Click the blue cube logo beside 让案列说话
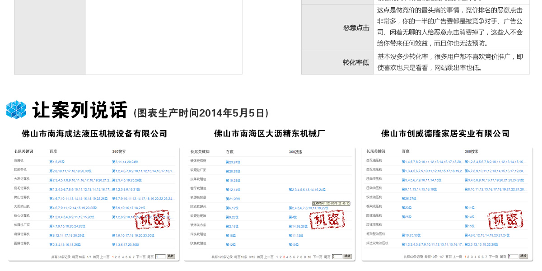This screenshot has height=271, width=542. pyautogui.click(x=16, y=110)
